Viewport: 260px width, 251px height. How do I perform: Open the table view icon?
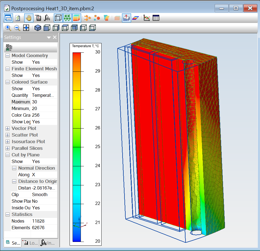coord(156,18)
